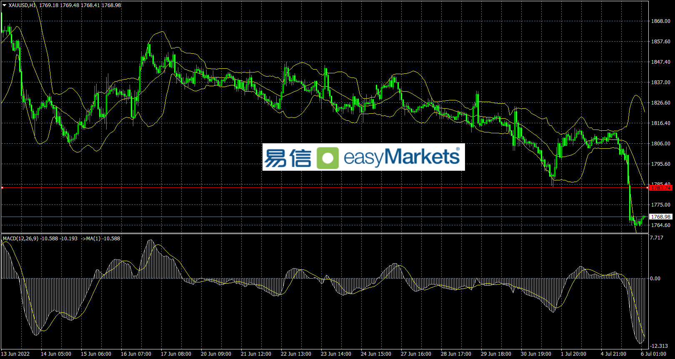Screen dimensions: 675x359
Task: Click the MACD(12,26,9) indicator label
Action: click(x=21, y=239)
